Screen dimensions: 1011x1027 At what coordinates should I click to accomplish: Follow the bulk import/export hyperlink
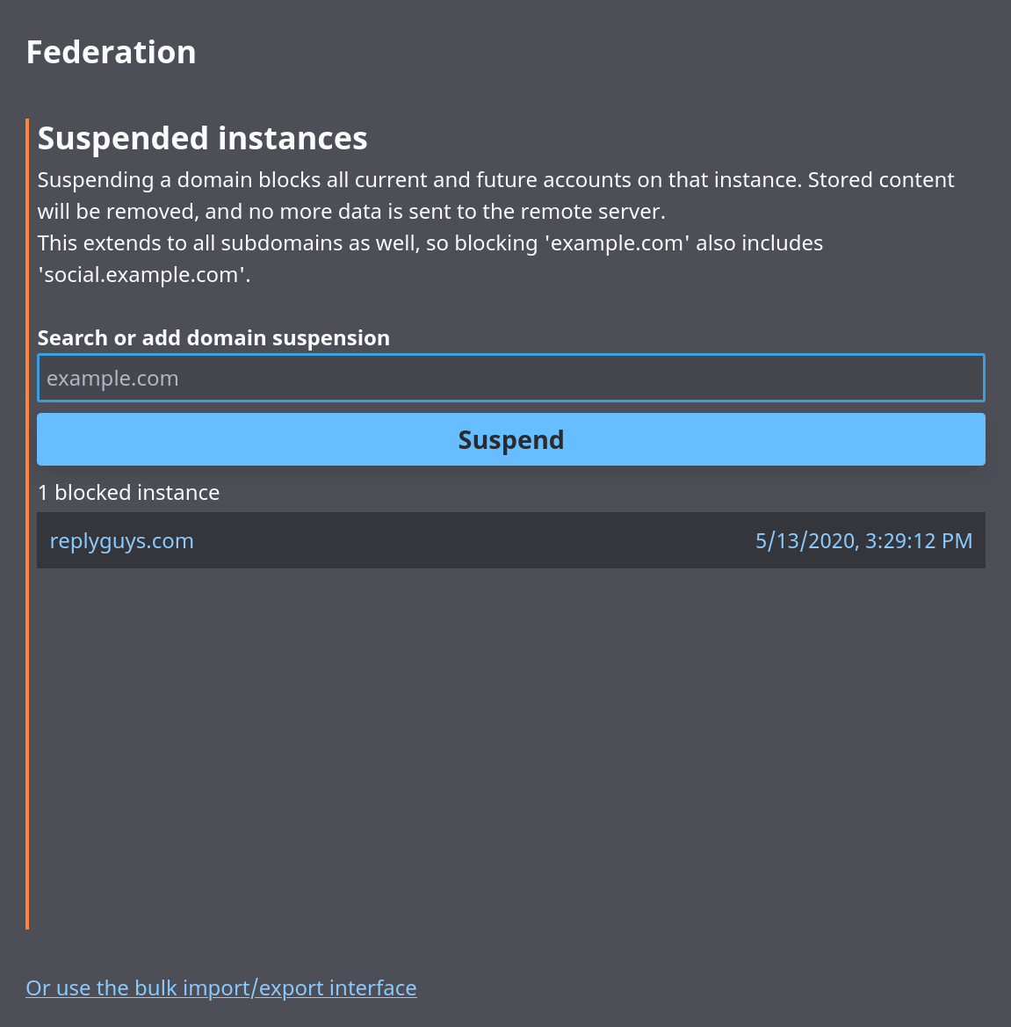tap(220, 987)
